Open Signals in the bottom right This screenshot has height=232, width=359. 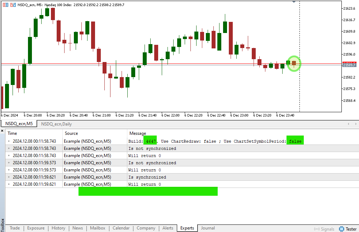(324, 229)
